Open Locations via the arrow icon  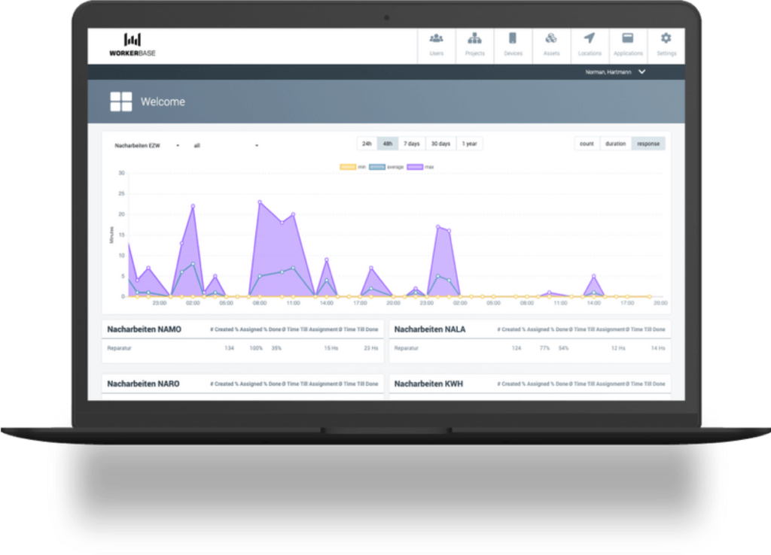(590, 38)
